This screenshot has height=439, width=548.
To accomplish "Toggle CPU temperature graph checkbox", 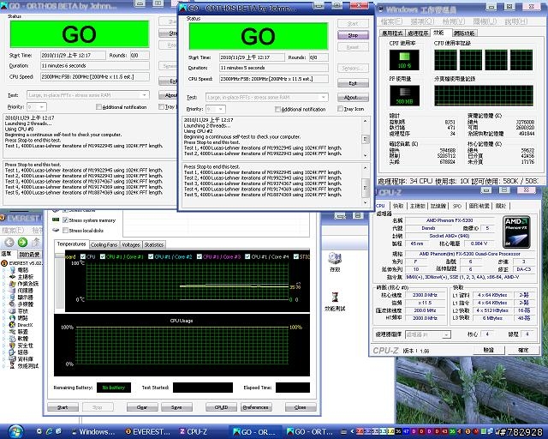I will [x=83, y=256].
